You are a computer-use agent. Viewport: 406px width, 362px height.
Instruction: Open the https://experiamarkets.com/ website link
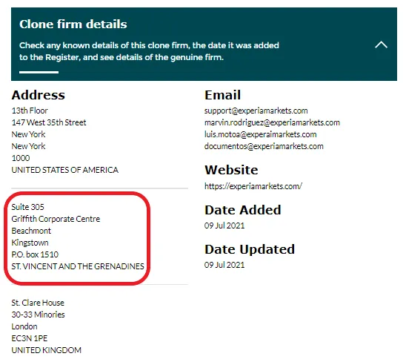point(253,186)
